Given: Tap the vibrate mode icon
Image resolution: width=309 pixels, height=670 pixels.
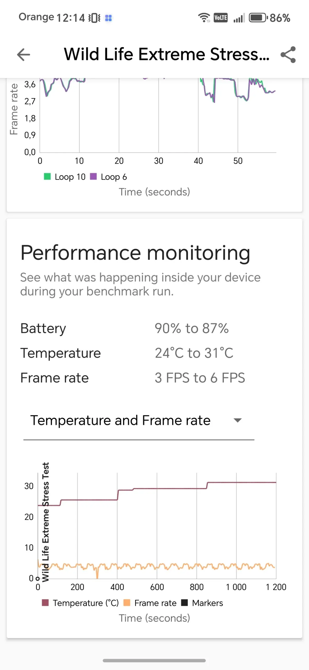Looking at the screenshot, I should point(94,18).
